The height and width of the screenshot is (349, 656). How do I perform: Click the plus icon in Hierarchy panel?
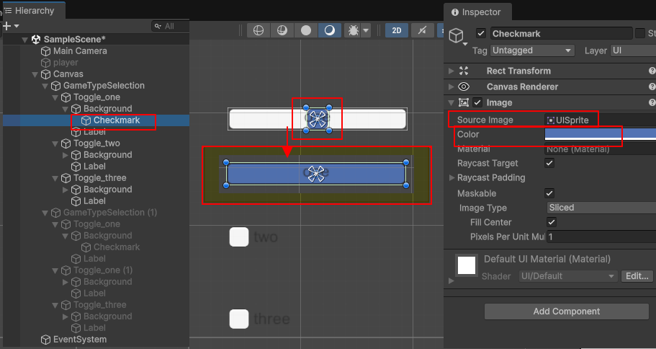(7, 25)
